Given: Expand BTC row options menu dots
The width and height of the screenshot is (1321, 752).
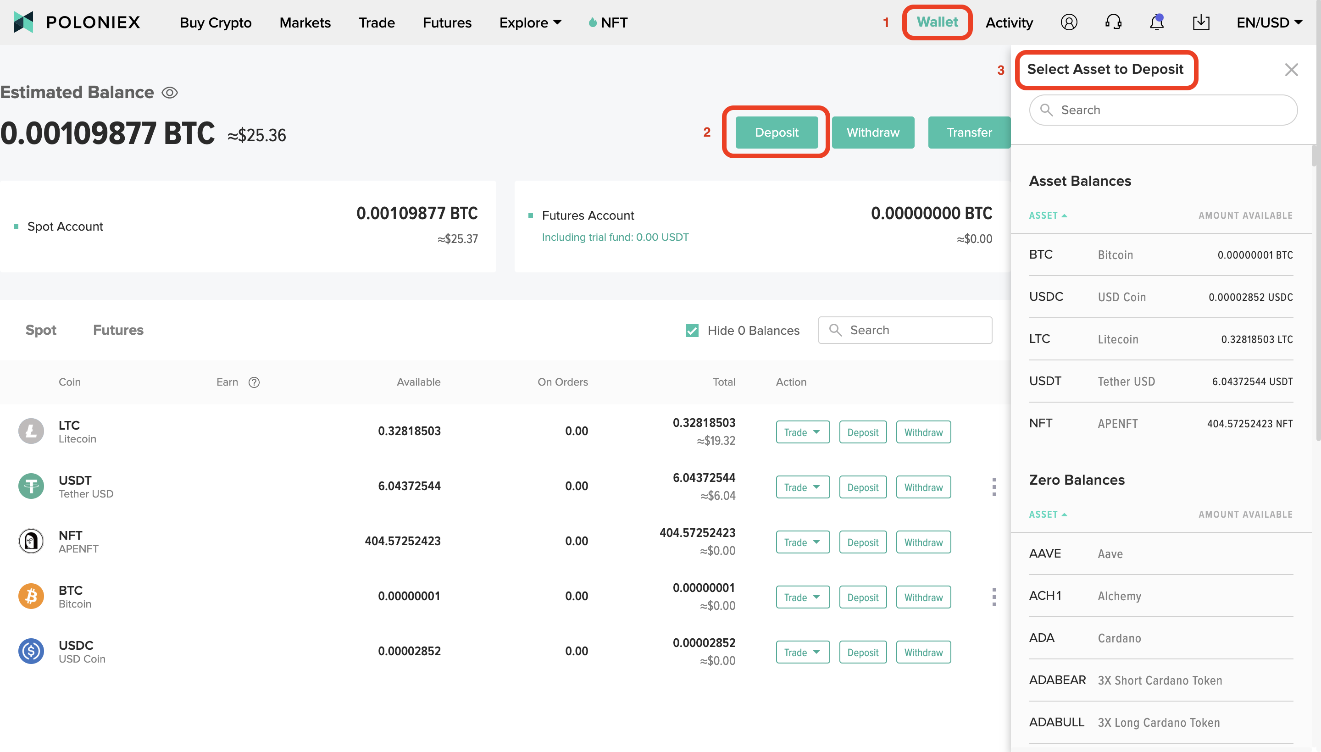Looking at the screenshot, I should [994, 597].
